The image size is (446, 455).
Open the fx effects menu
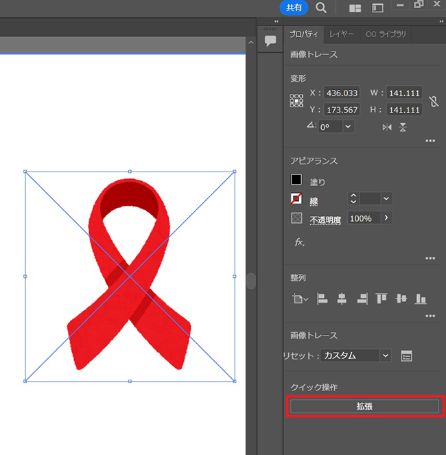(299, 242)
